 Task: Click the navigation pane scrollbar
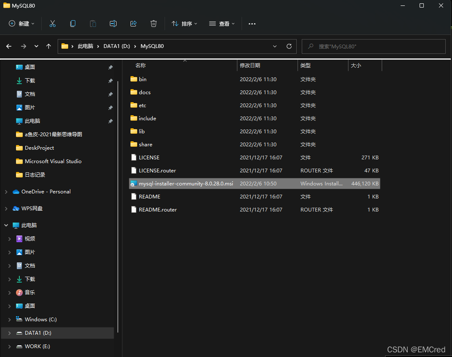(x=117, y=207)
